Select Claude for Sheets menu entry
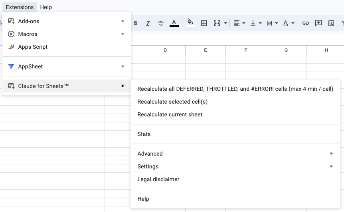This screenshot has height=212, width=344. point(67,86)
